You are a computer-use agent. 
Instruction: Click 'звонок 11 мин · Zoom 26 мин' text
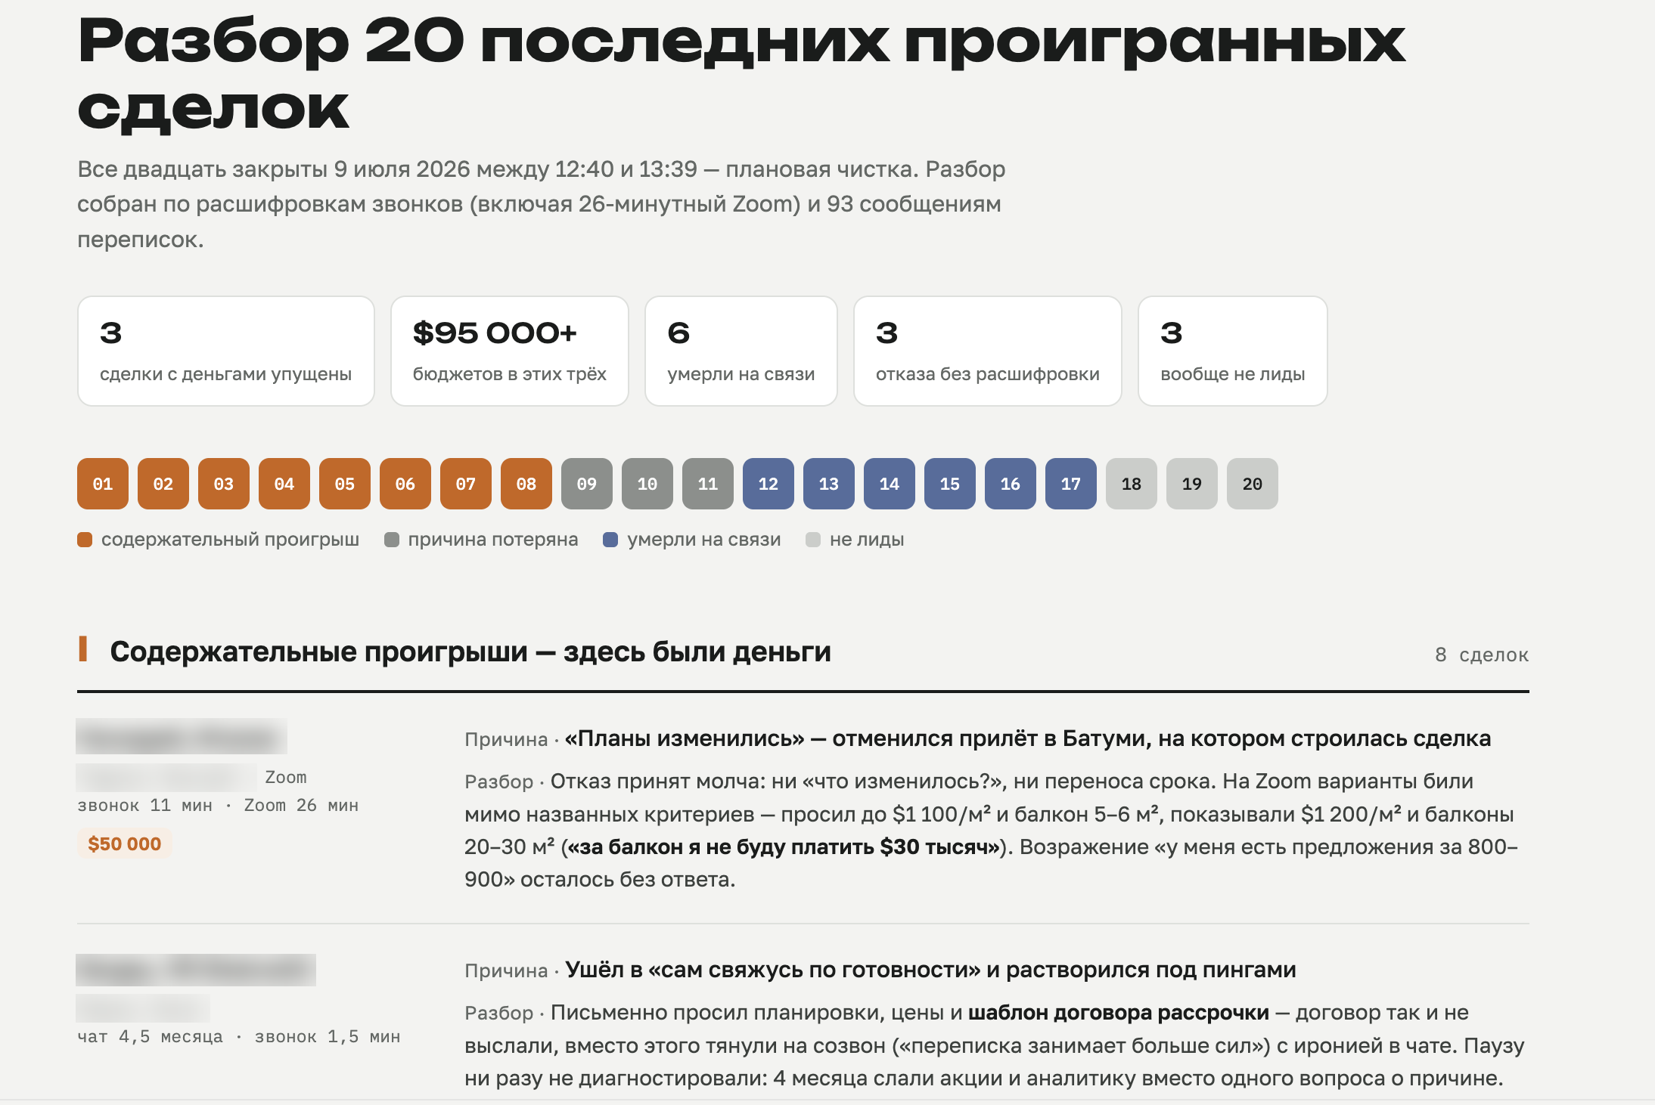coord(218,806)
